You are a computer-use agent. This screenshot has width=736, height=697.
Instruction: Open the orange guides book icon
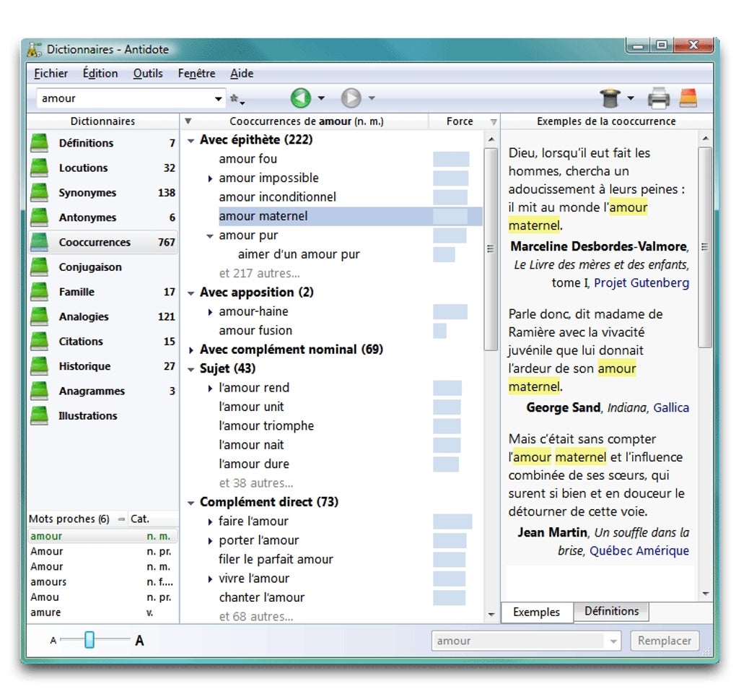688,98
